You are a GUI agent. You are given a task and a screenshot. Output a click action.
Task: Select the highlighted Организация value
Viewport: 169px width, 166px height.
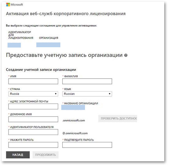(x=48, y=45)
